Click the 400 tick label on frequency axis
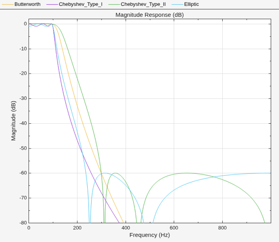The image size is (279, 242). click(126, 228)
